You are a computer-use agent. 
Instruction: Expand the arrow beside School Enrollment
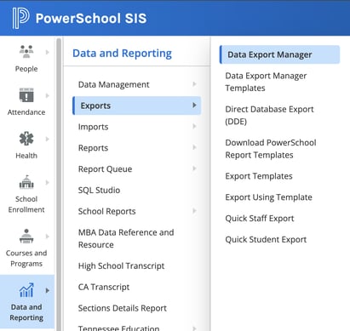tap(48, 182)
